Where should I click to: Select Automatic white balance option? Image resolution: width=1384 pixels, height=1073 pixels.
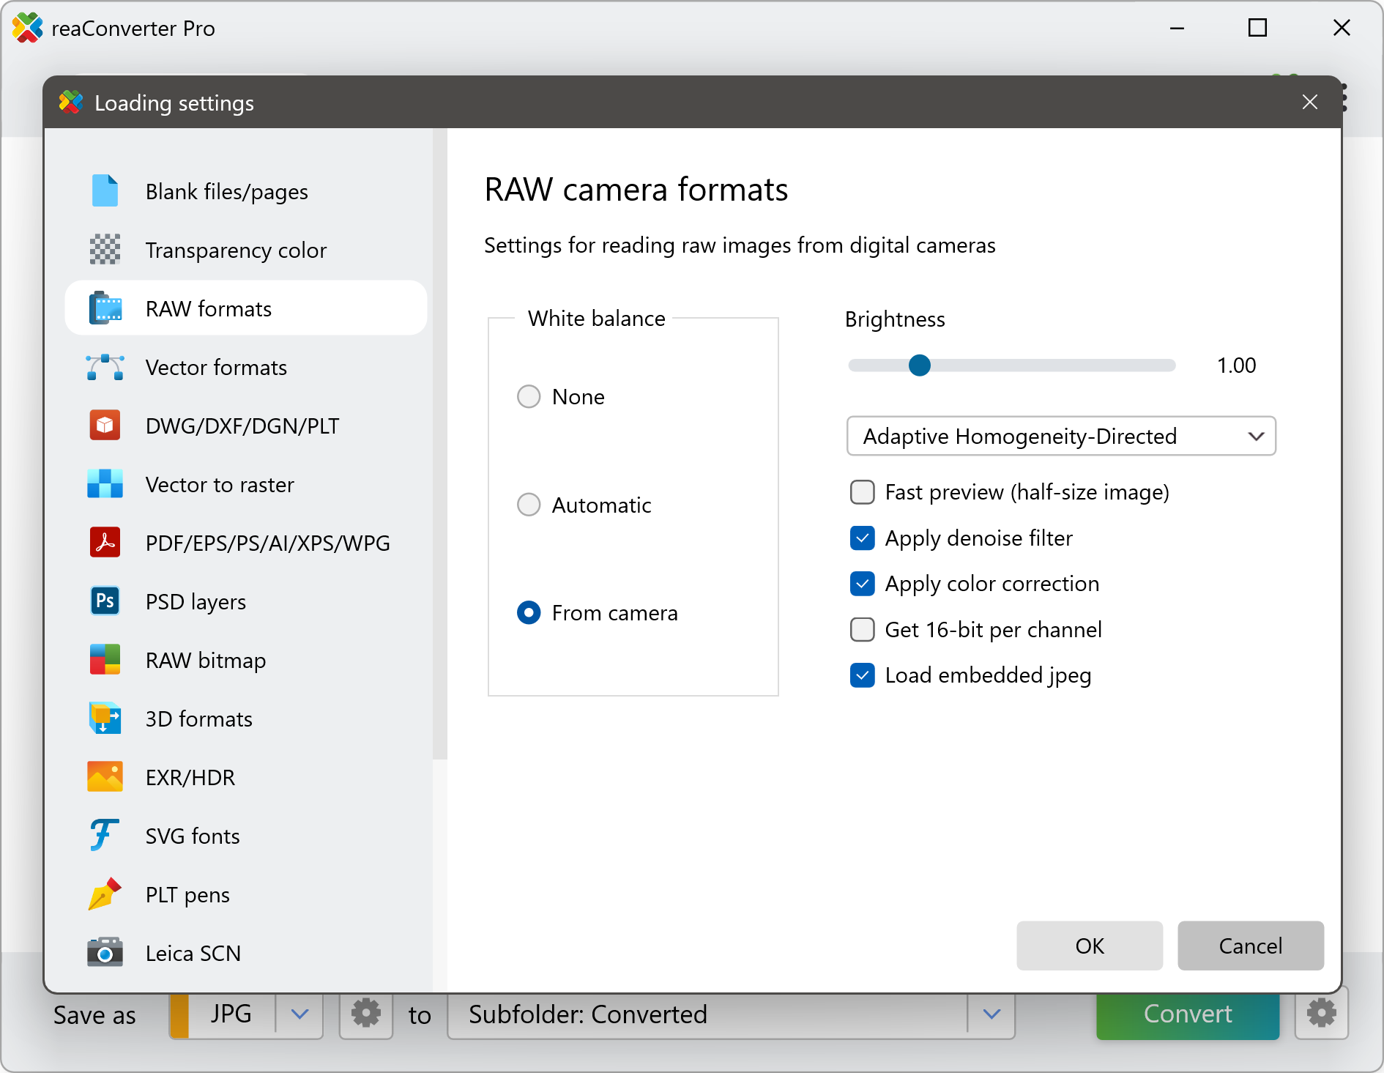point(529,505)
